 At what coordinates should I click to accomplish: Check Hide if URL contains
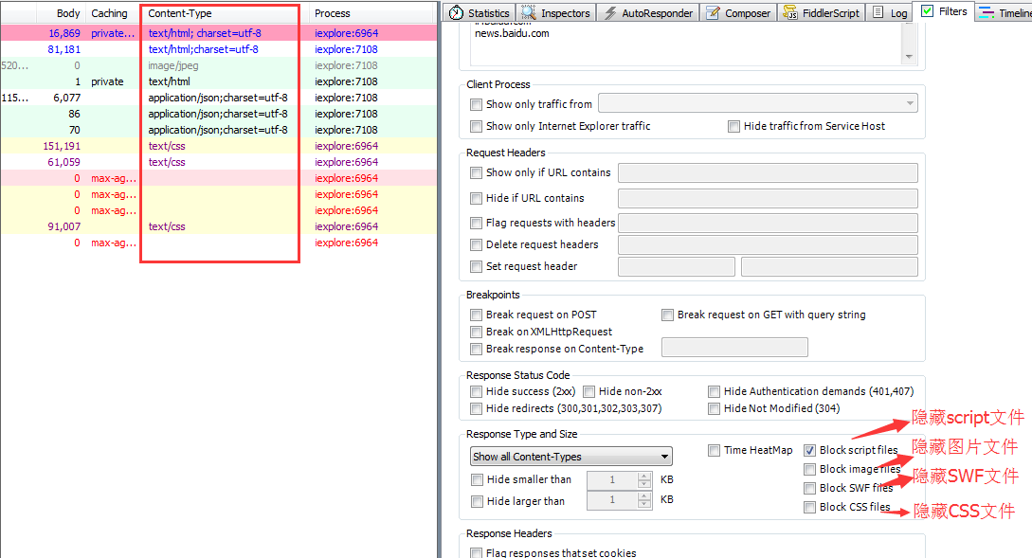coord(476,199)
